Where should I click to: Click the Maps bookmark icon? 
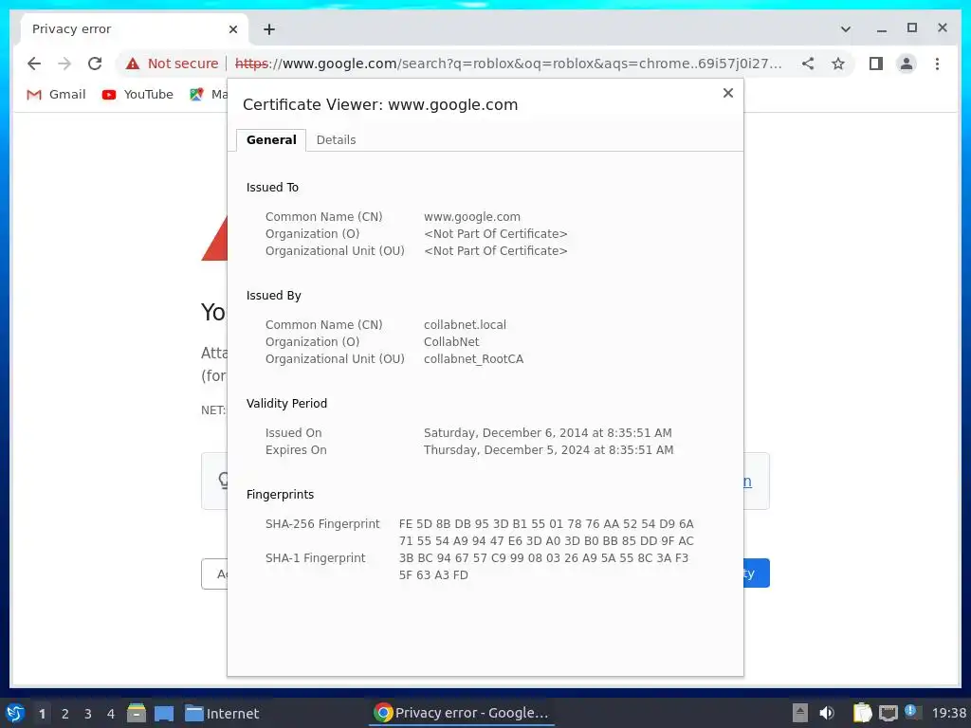click(196, 94)
